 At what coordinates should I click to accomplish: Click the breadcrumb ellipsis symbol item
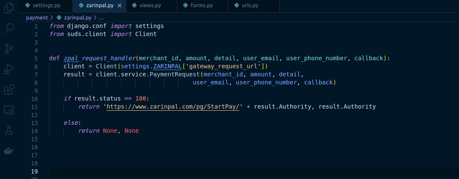[x=101, y=17]
